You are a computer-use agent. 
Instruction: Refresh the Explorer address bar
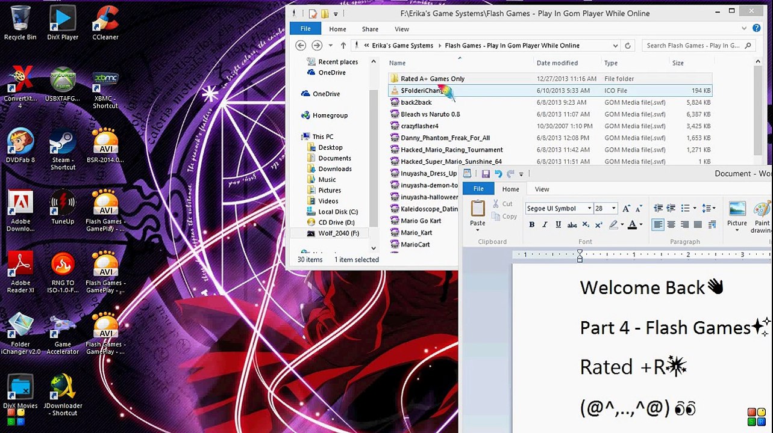pyautogui.click(x=628, y=46)
